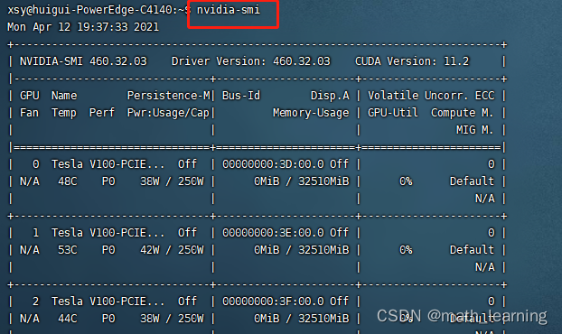
Task: Click the Perf header label
Action: coord(102,113)
